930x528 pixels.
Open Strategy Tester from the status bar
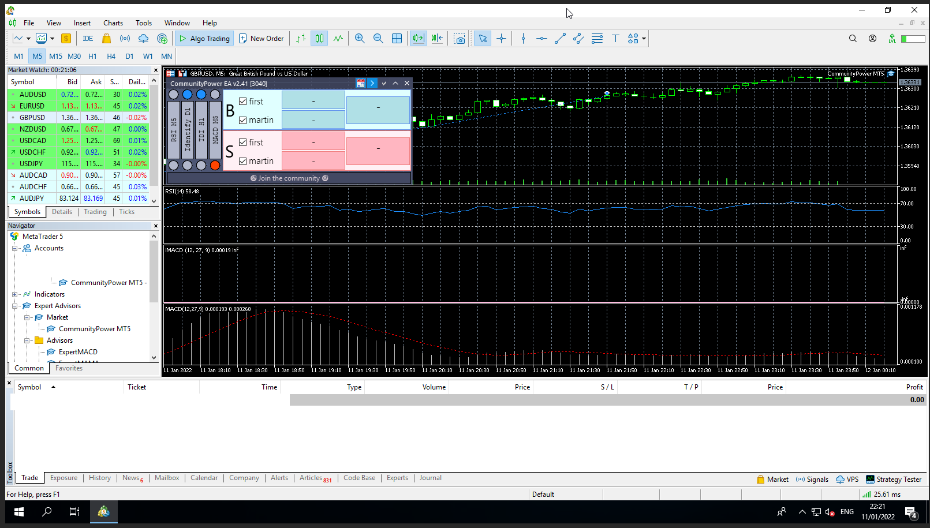click(x=894, y=479)
